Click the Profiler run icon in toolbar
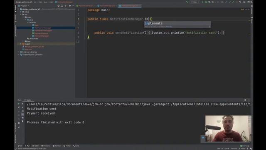The image size is (266, 150). point(213,2)
